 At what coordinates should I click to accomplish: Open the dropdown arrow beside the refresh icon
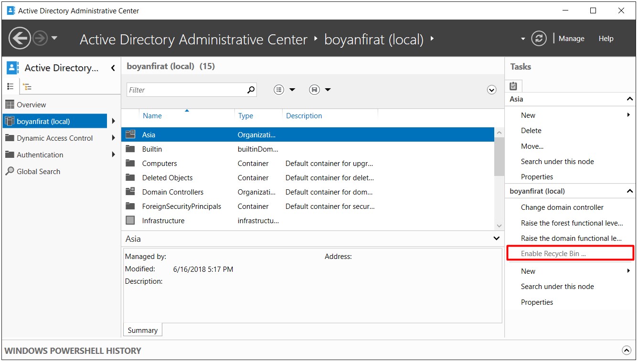pos(523,39)
